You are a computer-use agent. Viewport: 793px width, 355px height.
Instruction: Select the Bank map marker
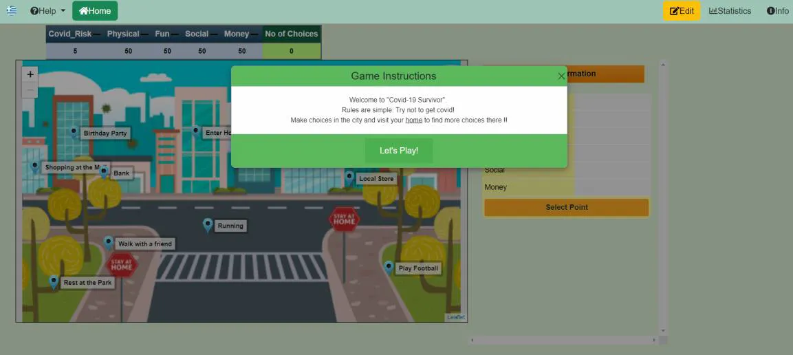(x=104, y=172)
